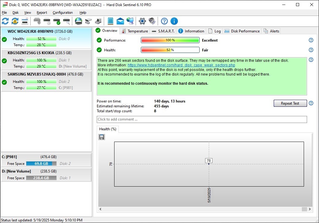Open settings with the gear toolbar icon
319x223 pixels.
tap(142, 21)
